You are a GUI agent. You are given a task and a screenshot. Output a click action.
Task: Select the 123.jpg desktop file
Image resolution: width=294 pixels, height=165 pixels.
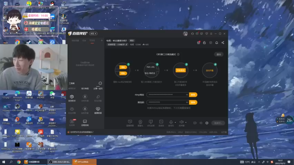pyautogui.click(x=6, y=95)
